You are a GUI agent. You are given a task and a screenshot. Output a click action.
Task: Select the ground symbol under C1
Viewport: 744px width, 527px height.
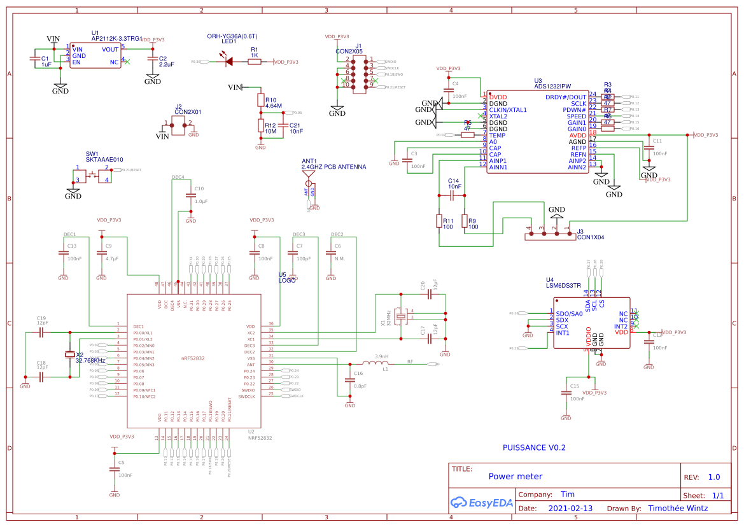click(59, 86)
